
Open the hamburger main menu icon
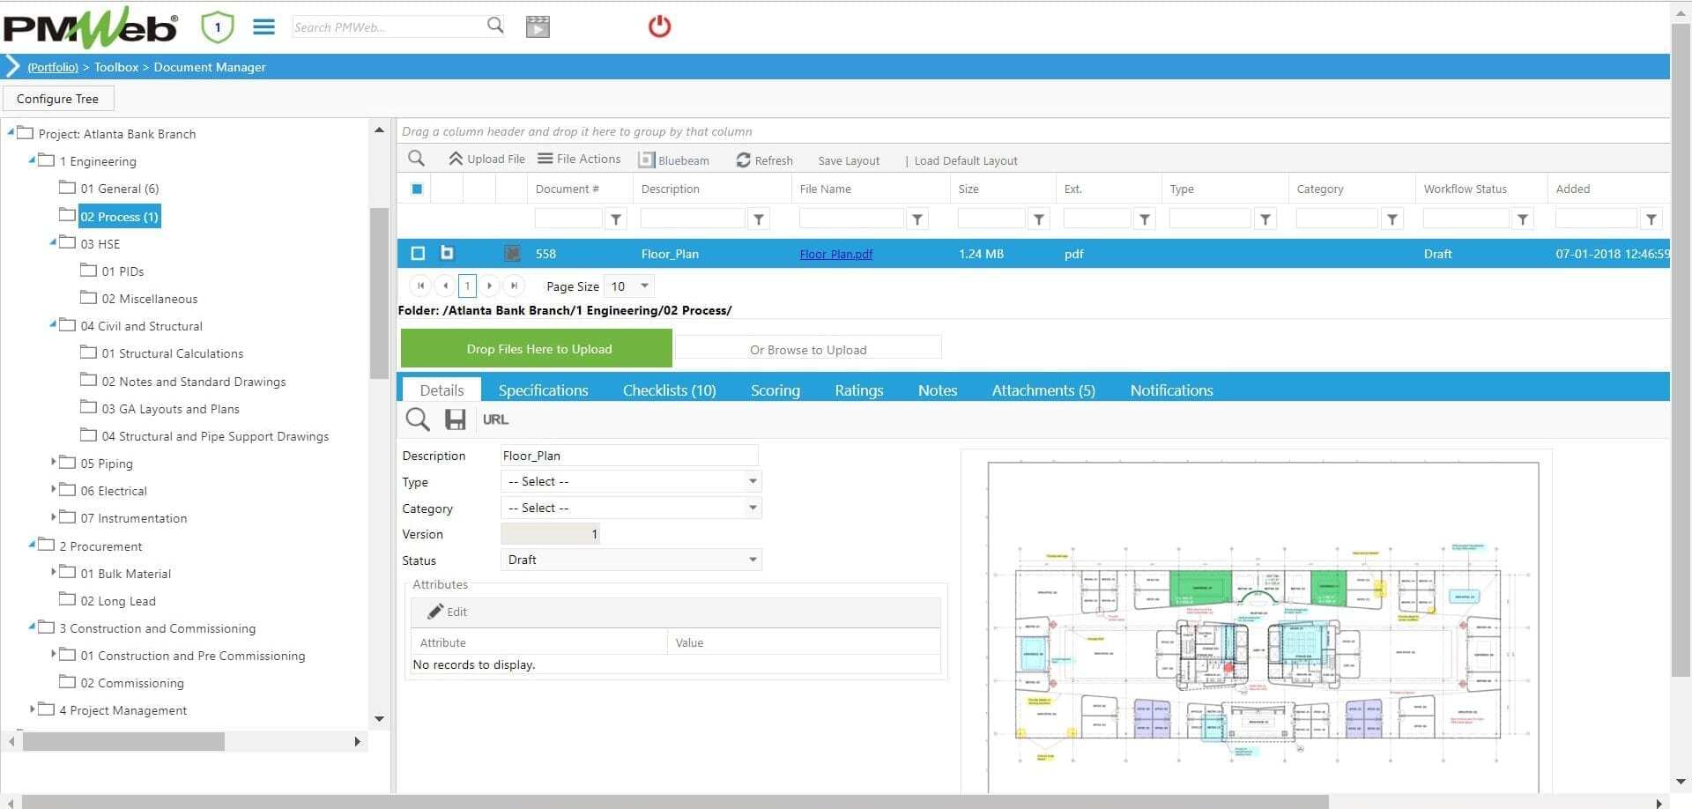coord(263,27)
